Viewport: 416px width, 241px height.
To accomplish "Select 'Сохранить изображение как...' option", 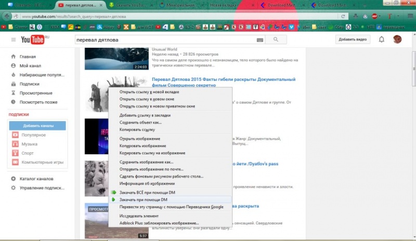I will (x=147, y=162).
